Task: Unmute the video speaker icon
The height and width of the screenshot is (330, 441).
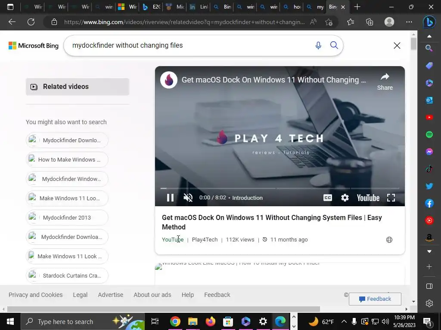Action: 188,198
